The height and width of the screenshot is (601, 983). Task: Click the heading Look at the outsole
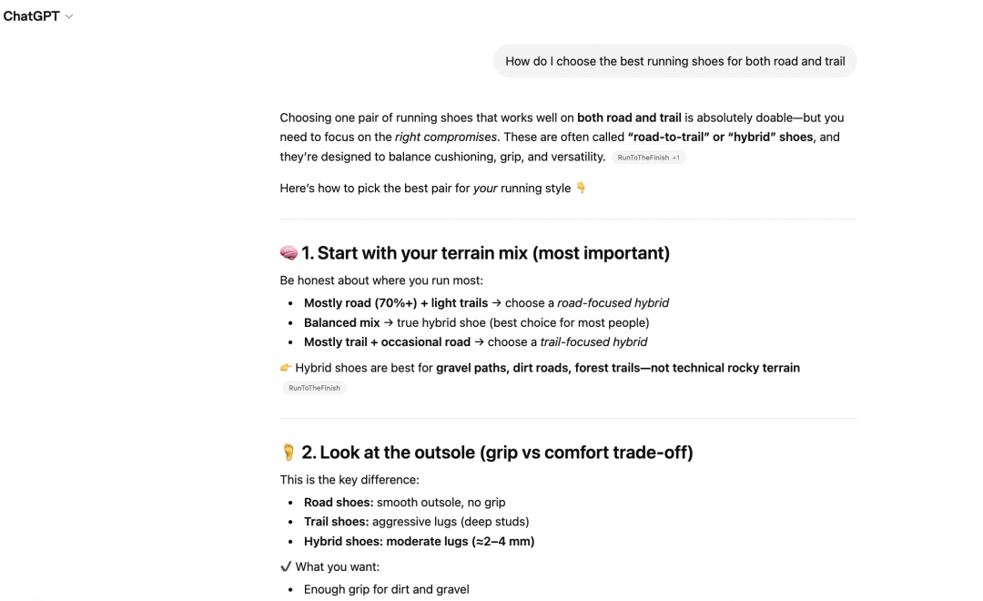(497, 453)
